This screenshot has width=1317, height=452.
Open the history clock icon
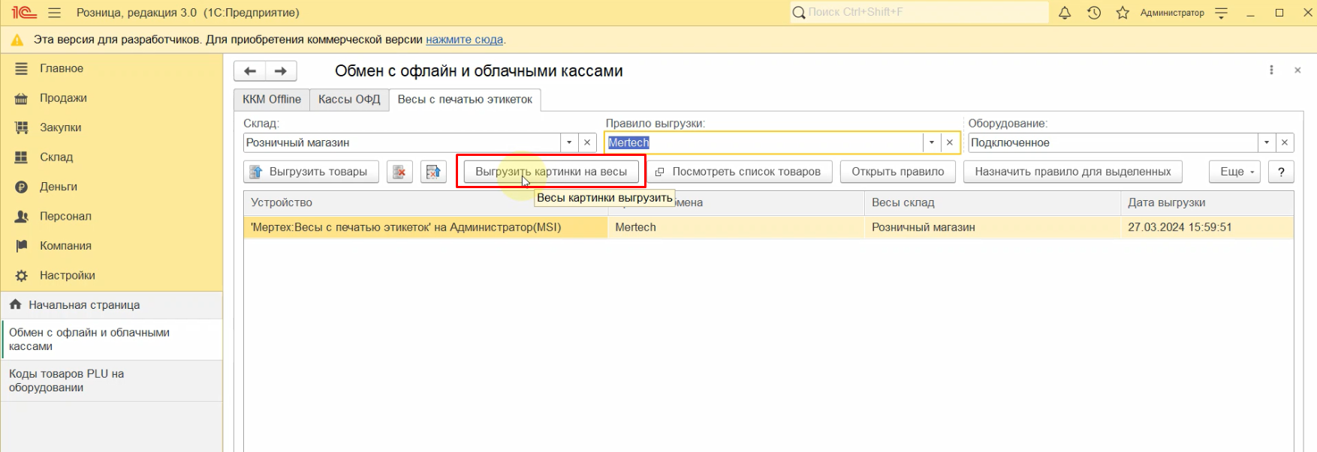pyautogui.click(x=1094, y=13)
